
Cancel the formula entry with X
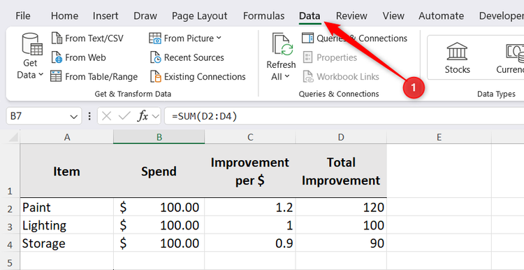click(x=106, y=116)
